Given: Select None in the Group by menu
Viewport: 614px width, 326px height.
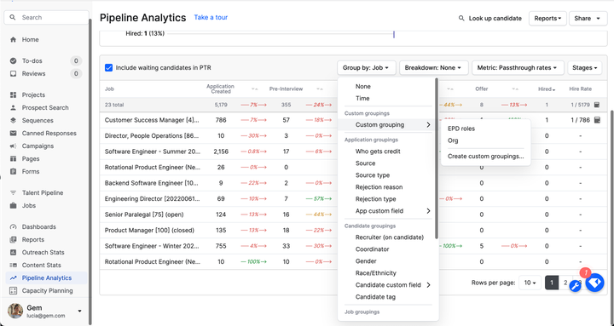Looking at the screenshot, I should click(362, 86).
